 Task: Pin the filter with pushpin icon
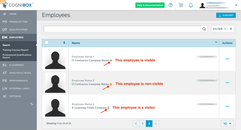pos(231,29)
